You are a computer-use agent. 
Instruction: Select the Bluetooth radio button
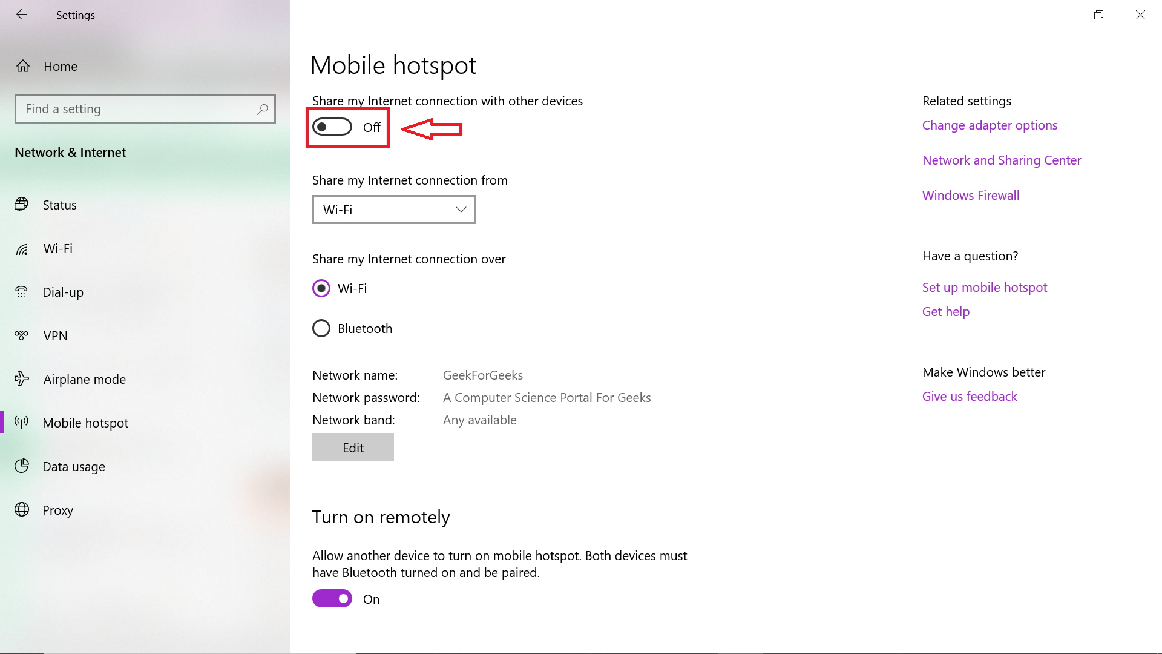pos(321,328)
